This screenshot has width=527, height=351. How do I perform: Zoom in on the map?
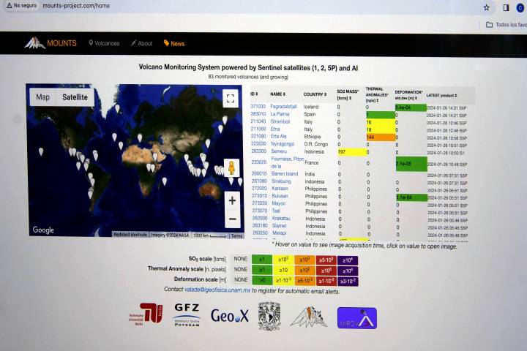tap(232, 200)
